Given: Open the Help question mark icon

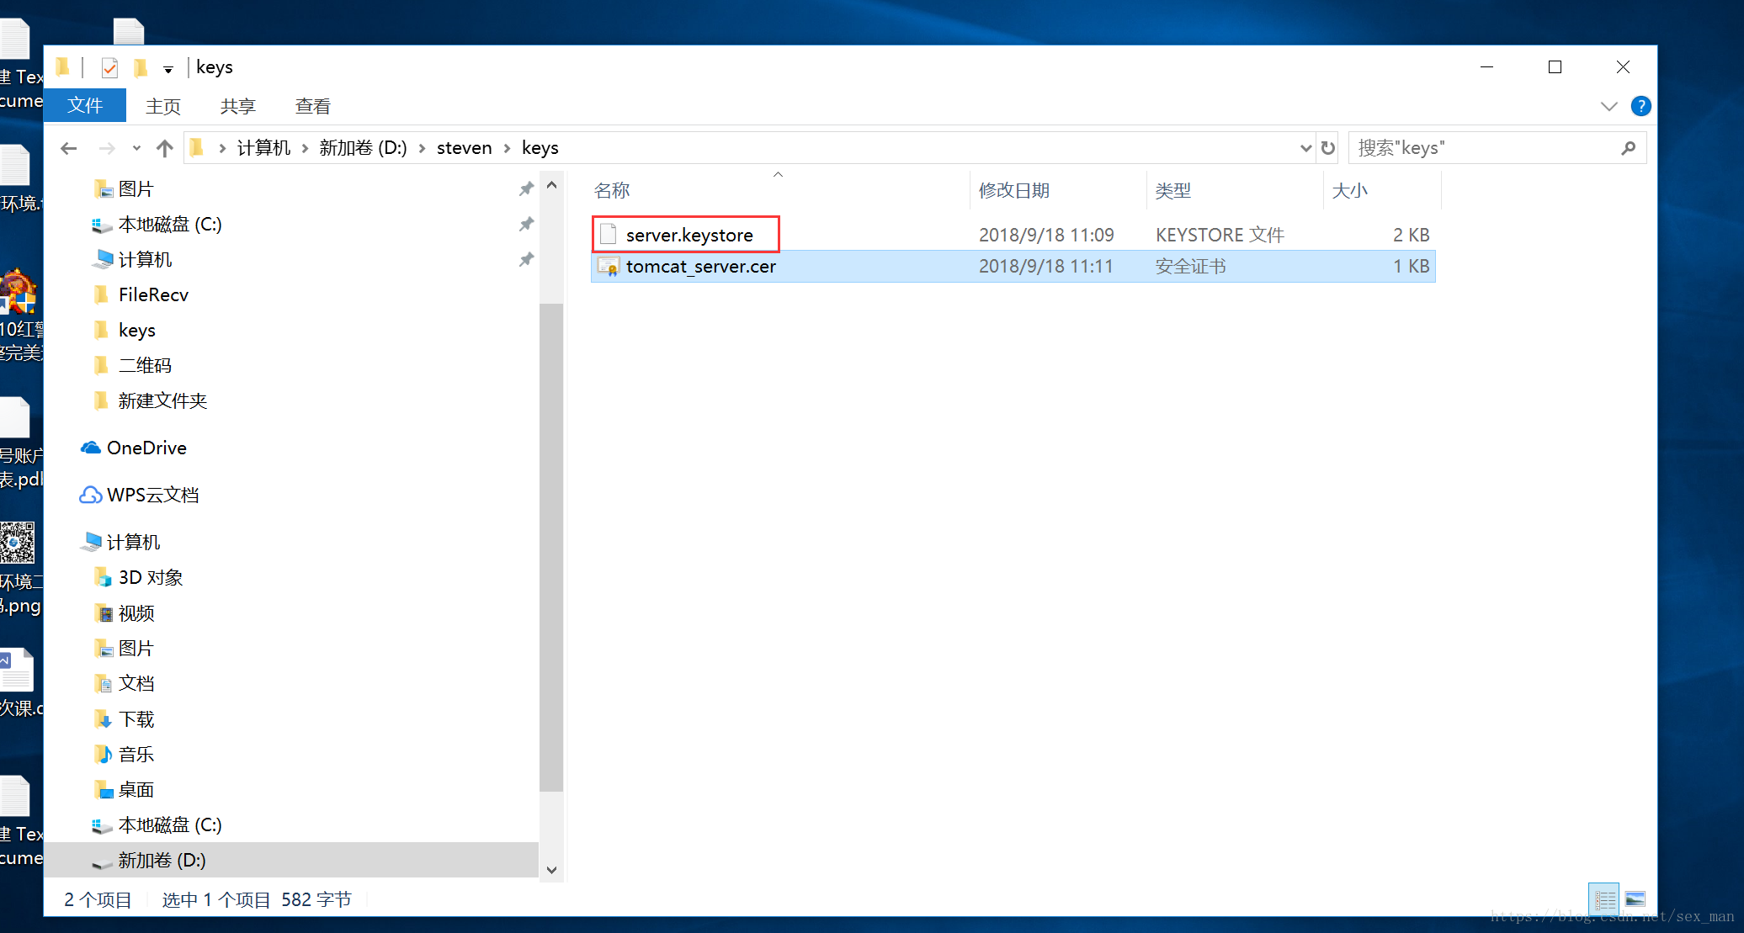Looking at the screenshot, I should pyautogui.click(x=1640, y=105).
